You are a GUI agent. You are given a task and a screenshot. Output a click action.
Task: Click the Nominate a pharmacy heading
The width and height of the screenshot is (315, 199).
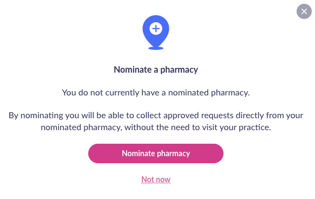pos(156,70)
